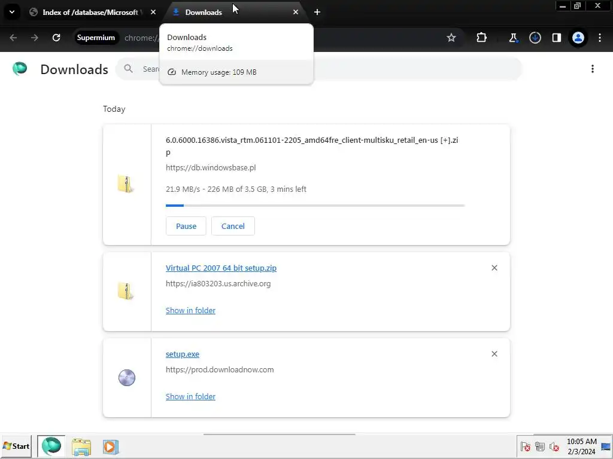
Task: Cancel the Vista zip download
Action: pyautogui.click(x=233, y=226)
